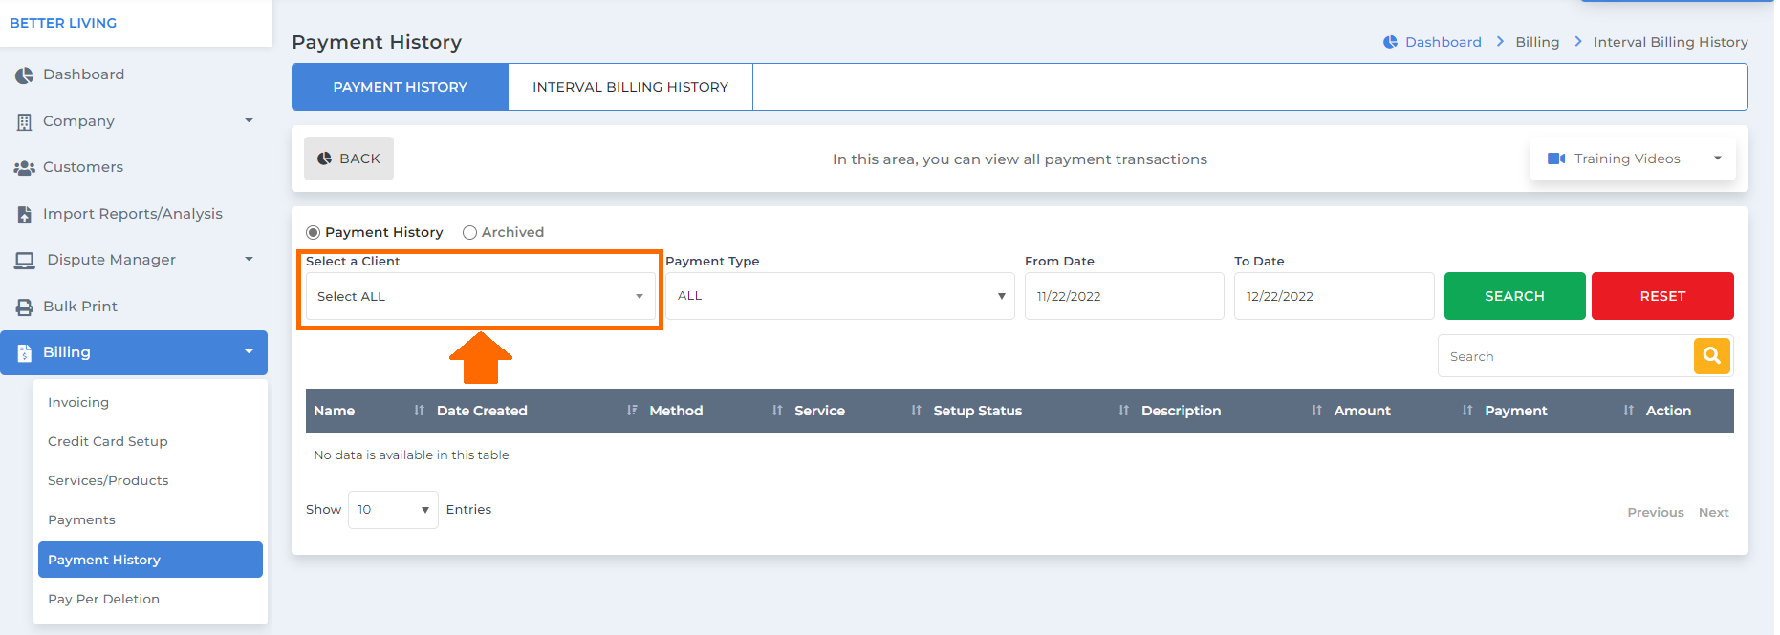
Task: Click the Customers people icon
Action: tap(24, 168)
